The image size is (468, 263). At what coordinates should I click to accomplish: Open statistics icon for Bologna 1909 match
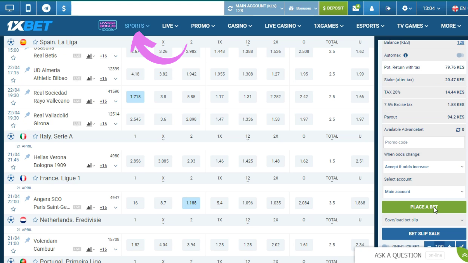(x=90, y=166)
